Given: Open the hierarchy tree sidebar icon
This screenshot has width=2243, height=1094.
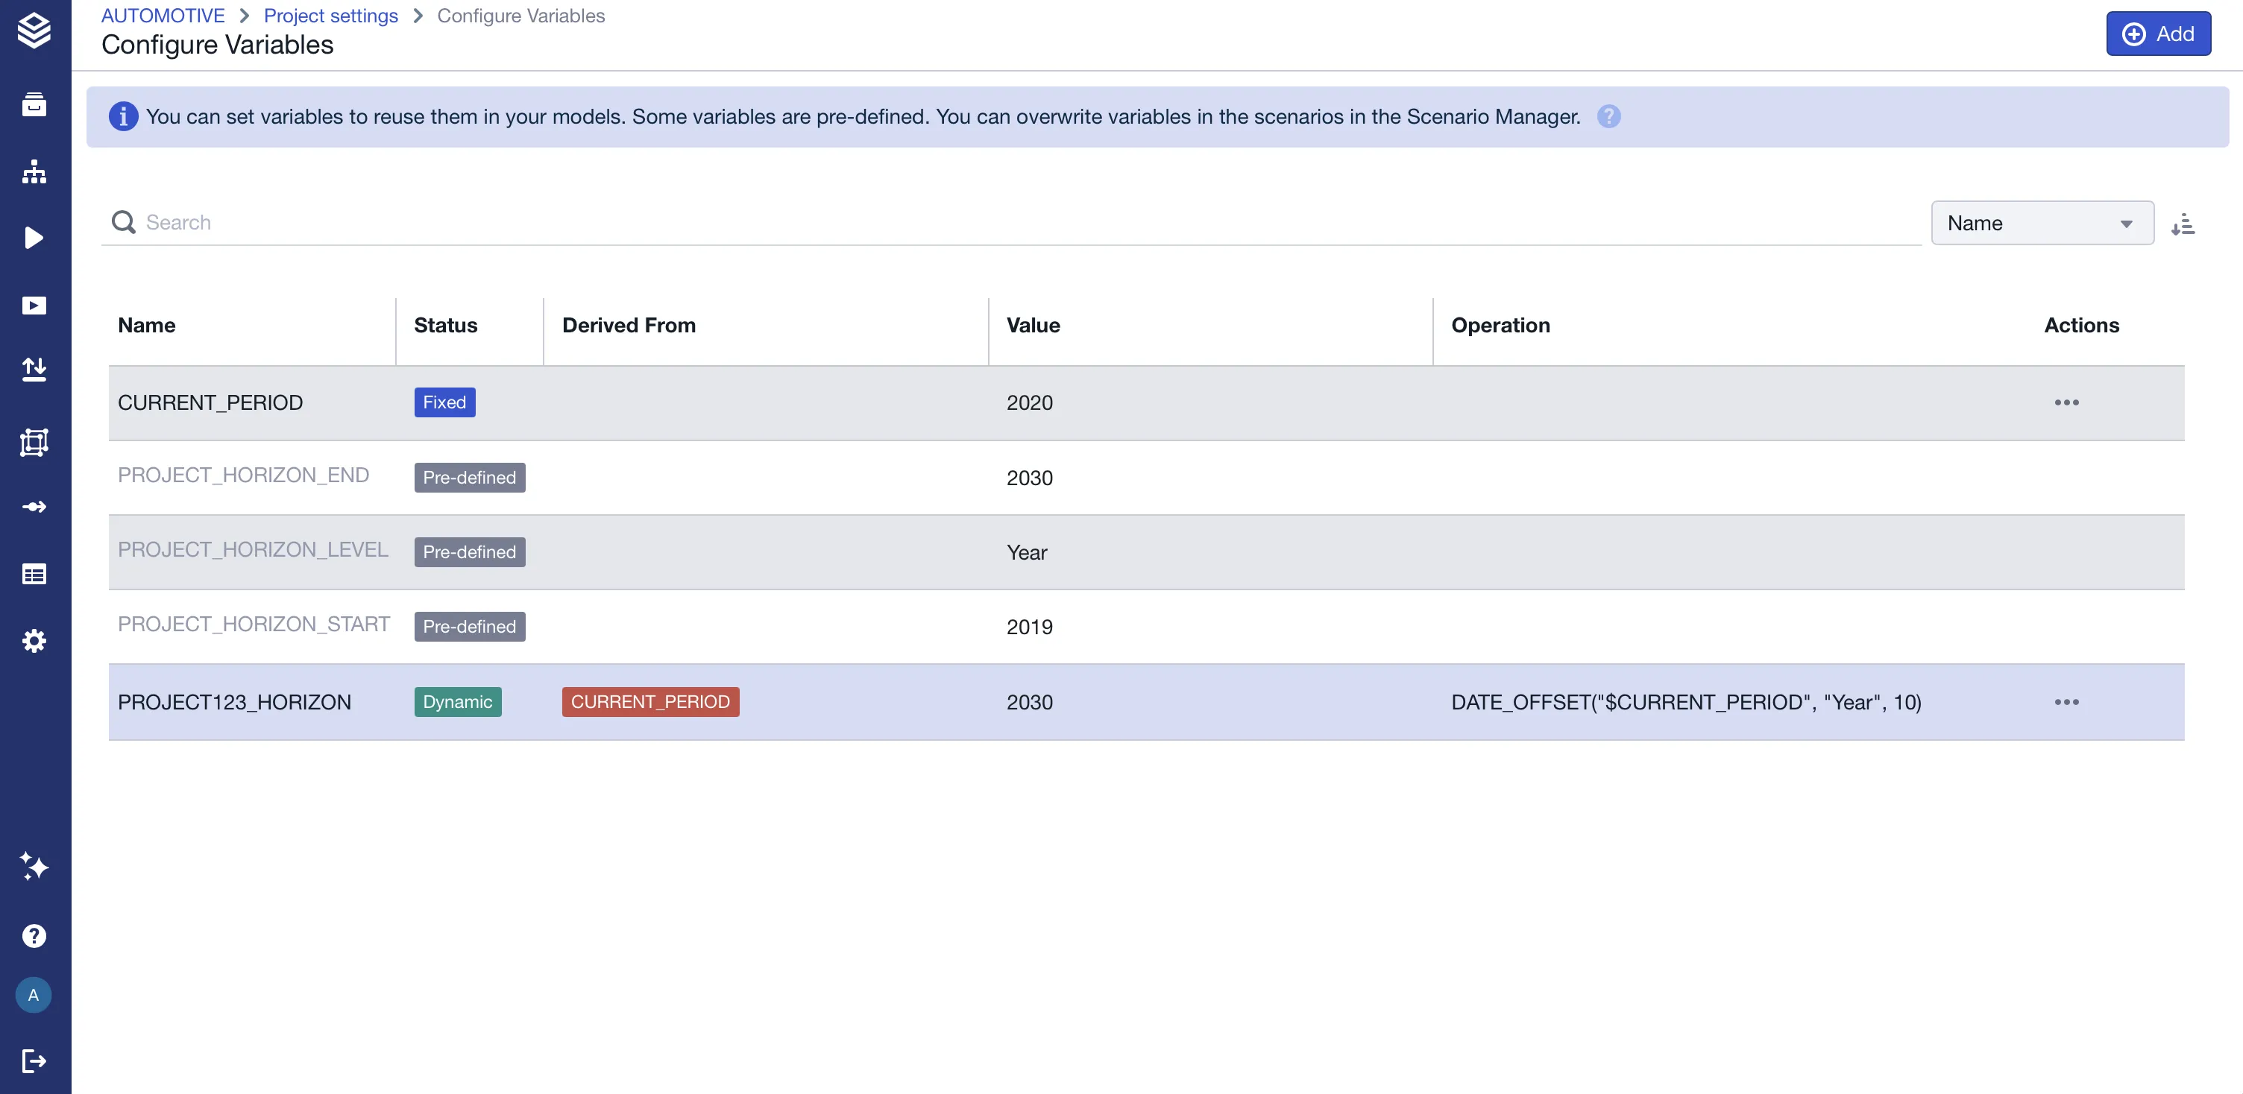Looking at the screenshot, I should tap(34, 171).
